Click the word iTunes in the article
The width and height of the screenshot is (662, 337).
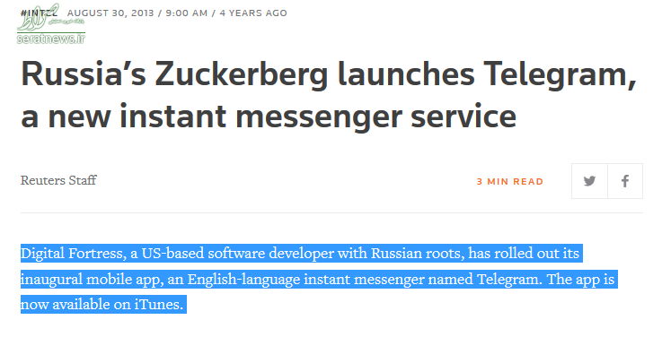pyautogui.click(x=158, y=304)
